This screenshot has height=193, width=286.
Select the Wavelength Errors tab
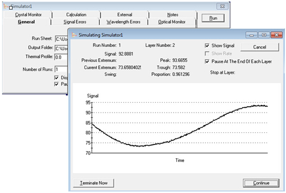[123, 22]
